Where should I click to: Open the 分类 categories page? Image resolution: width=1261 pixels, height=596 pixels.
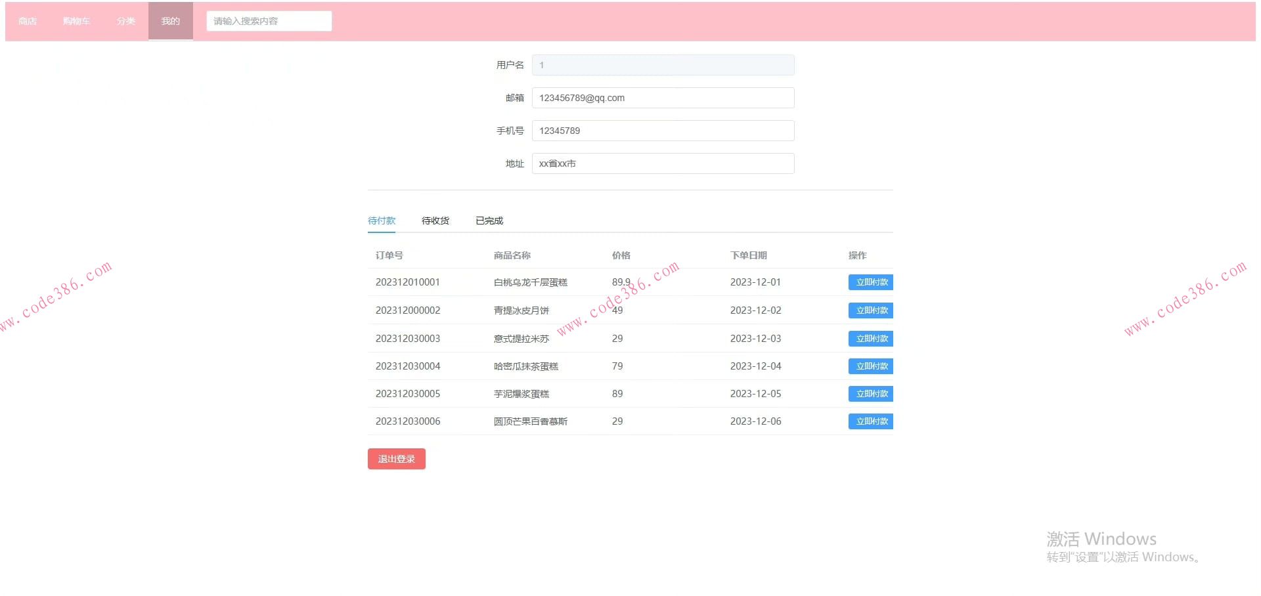125,20
